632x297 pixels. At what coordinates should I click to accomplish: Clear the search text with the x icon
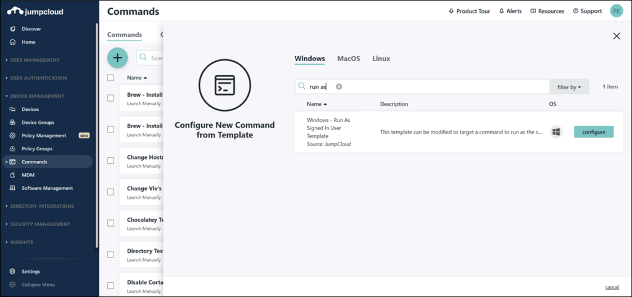(339, 87)
